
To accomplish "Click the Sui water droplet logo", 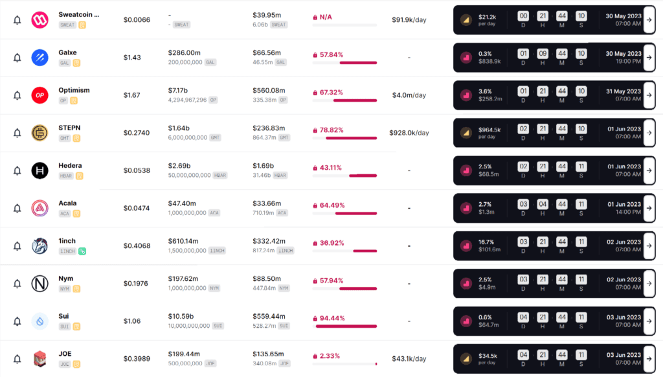I will pyautogui.click(x=39, y=321).
